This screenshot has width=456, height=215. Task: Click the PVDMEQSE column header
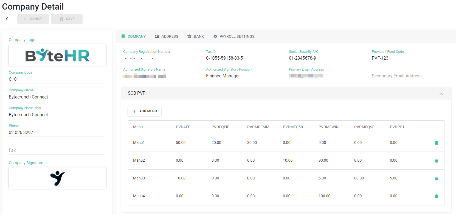364,127
